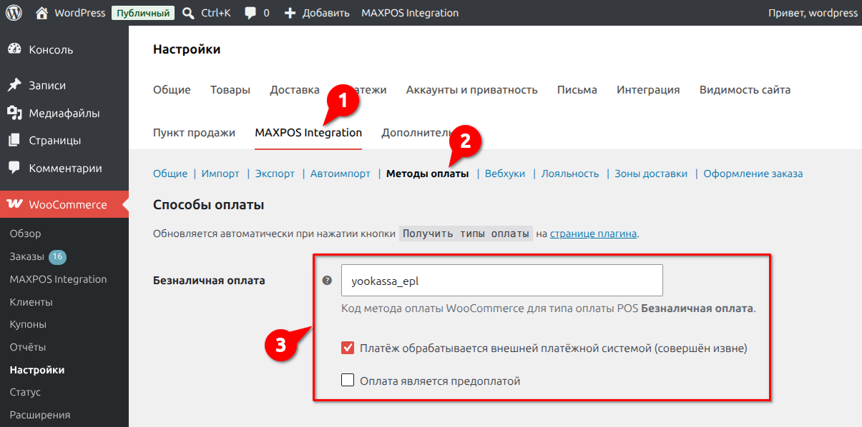The image size is (862, 427).
Task: Click WordPress site name in admin bar
Action: 80,13
